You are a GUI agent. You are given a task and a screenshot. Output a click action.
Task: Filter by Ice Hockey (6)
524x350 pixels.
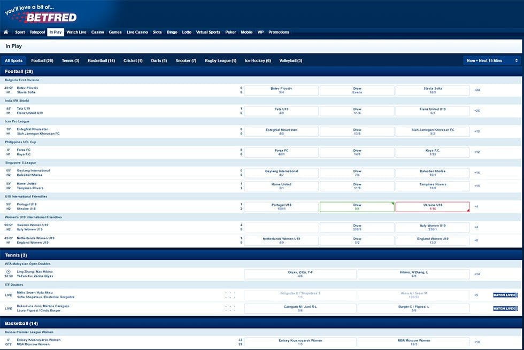[x=258, y=60]
